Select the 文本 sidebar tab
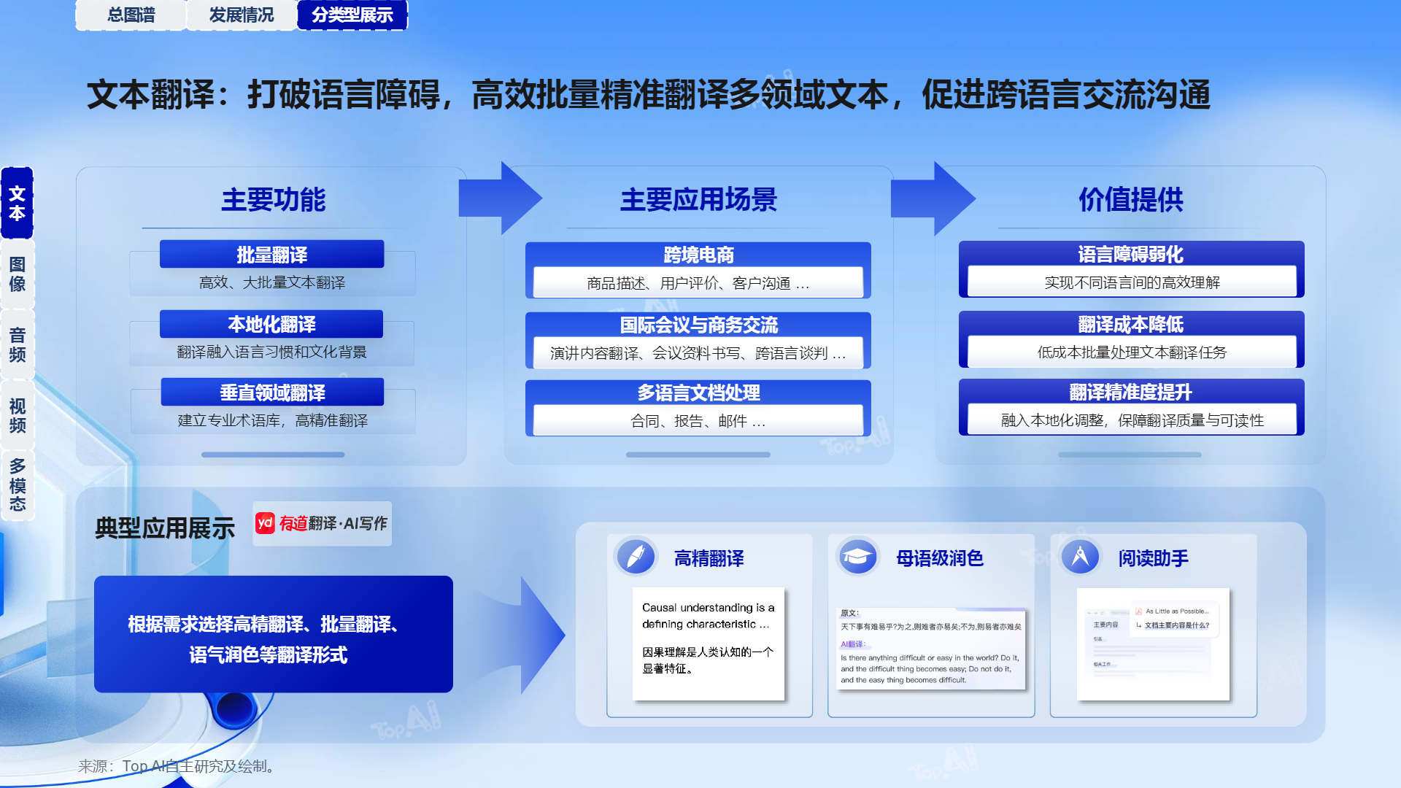 [x=18, y=203]
